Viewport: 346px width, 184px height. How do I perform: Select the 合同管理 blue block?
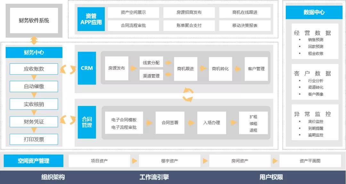click(87, 122)
